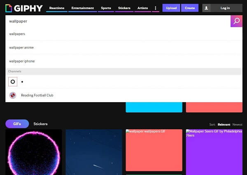Click the user avatar icon
The image size is (247, 175).
tap(206, 8)
